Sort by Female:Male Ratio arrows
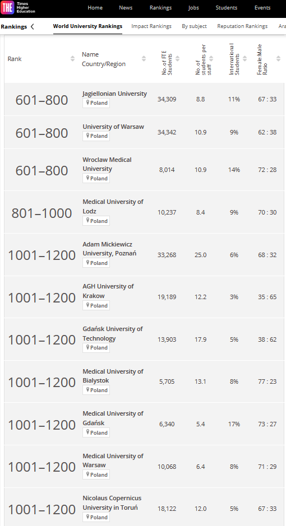The height and width of the screenshot is (526, 286). click(x=278, y=59)
